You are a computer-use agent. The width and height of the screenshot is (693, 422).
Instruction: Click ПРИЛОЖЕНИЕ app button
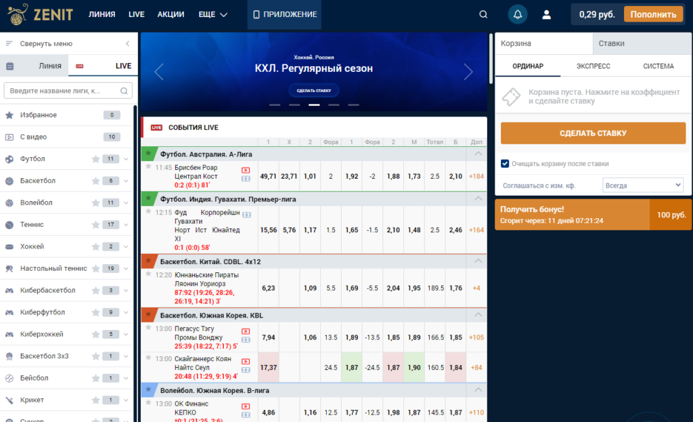pyautogui.click(x=284, y=15)
